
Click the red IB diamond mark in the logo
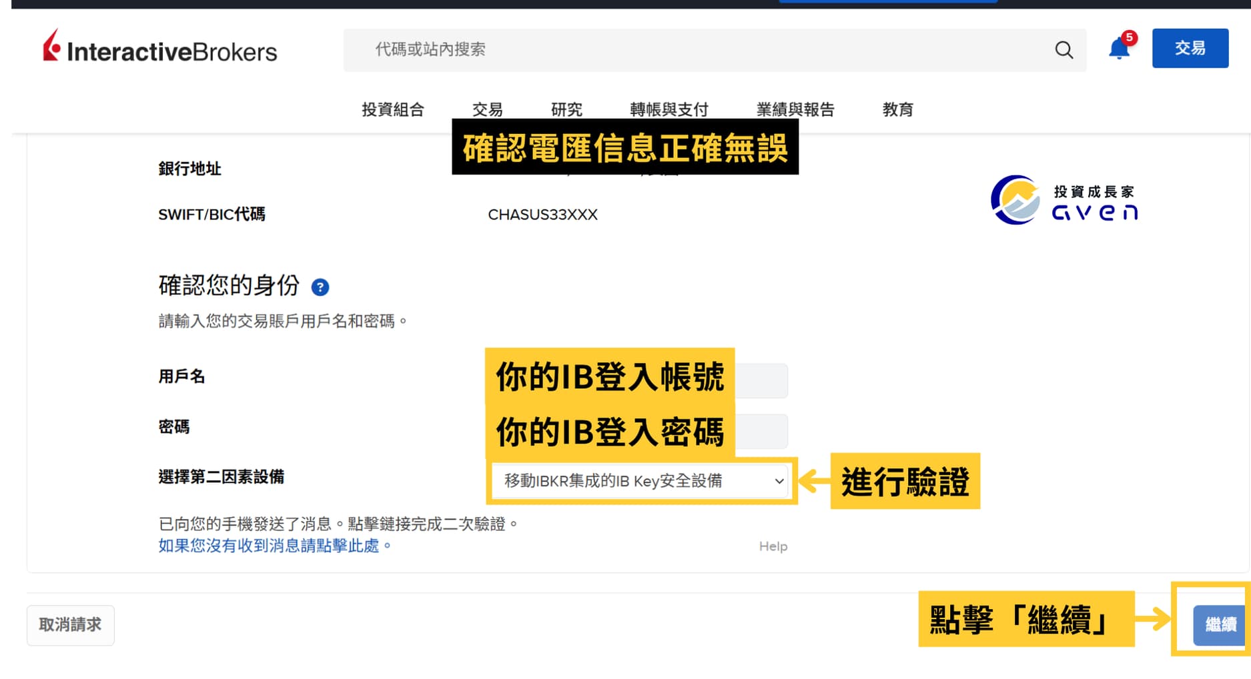51,45
